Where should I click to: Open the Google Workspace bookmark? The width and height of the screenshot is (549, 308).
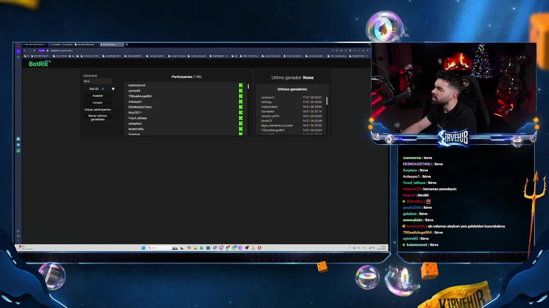coord(178,56)
